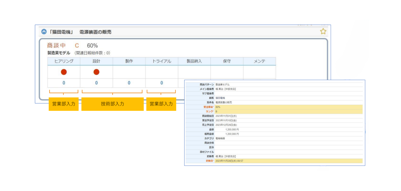Click the 受注予定日 2023年11月10日(金)
The width and height of the screenshot is (401, 191).
[x=226, y=120]
